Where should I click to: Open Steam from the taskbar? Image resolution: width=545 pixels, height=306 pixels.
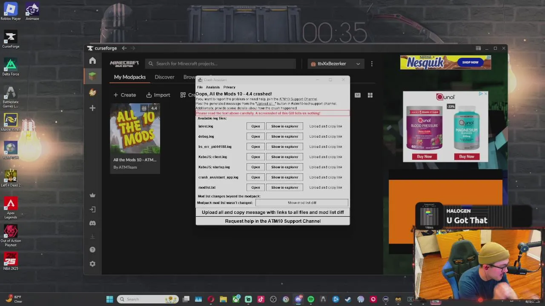pos(348,299)
